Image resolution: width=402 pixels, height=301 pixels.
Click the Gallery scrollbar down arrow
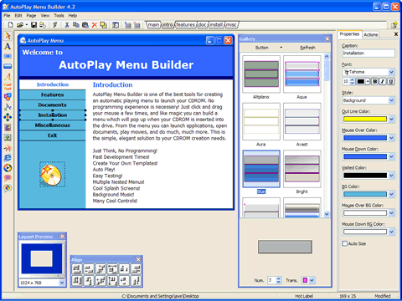(x=327, y=214)
